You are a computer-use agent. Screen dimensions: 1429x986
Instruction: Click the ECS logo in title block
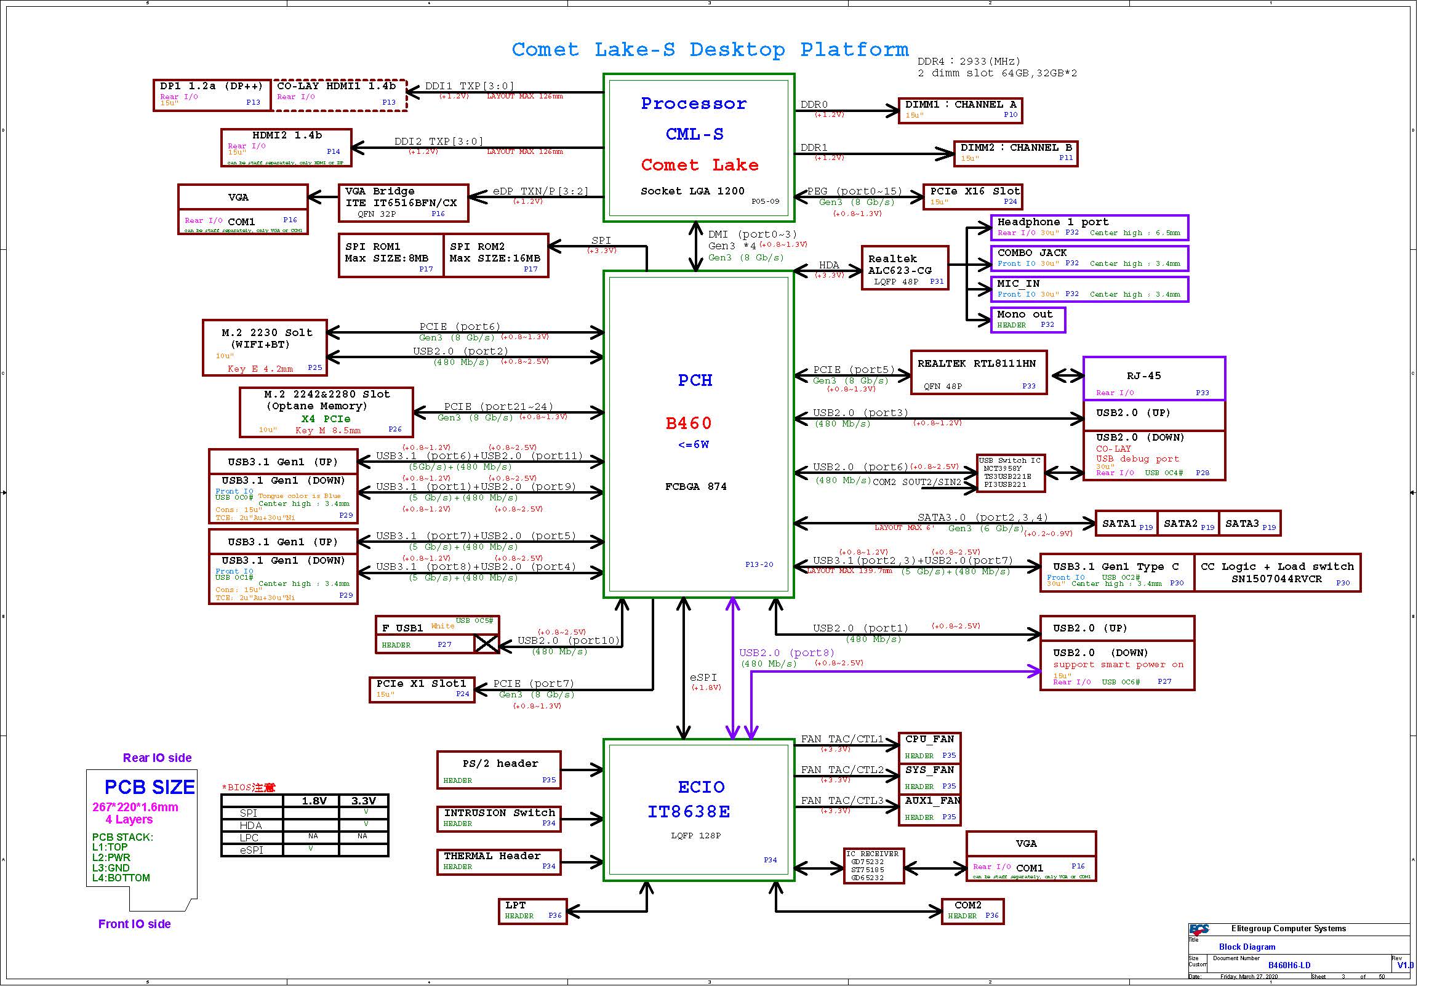(1199, 929)
